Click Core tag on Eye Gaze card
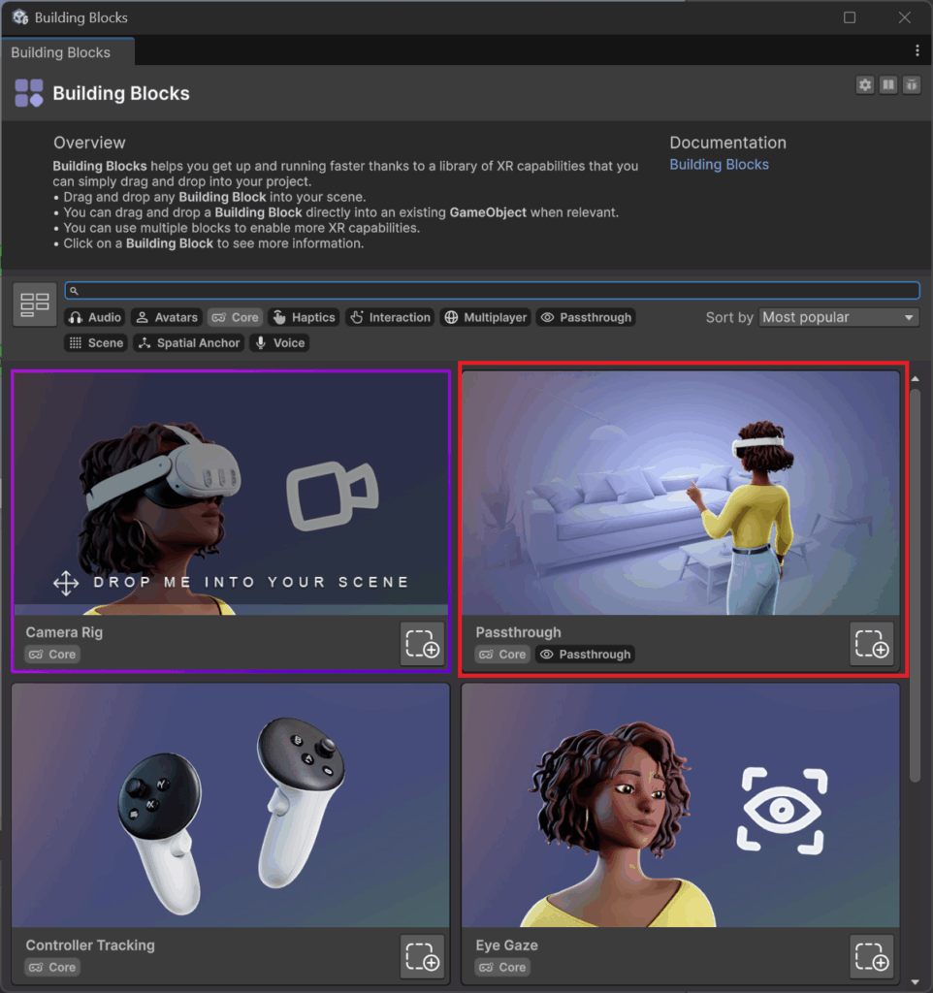The image size is (933, 993). coord(503,967)
